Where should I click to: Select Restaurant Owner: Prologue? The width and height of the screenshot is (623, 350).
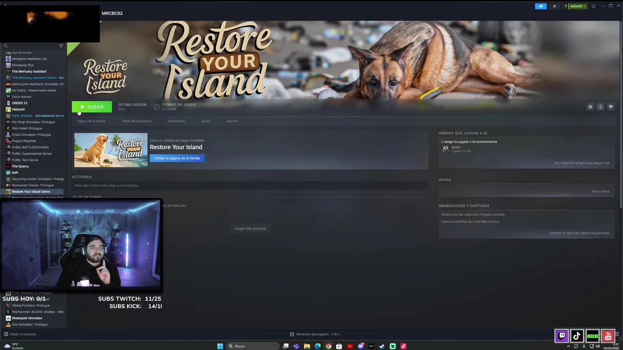point(33,185)
